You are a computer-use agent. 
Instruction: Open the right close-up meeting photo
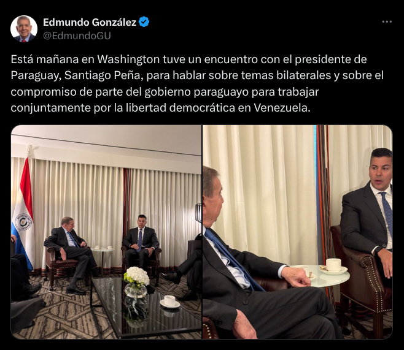[x=297, y=232]
